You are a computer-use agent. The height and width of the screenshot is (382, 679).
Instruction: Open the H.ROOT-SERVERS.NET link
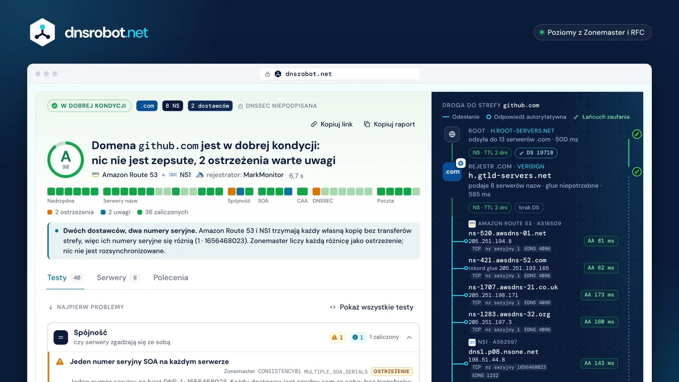(522, 131)
